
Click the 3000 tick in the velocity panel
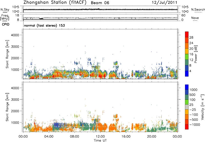tap(15, 99)
